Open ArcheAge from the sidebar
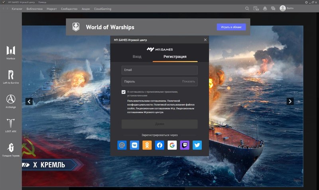 tap(11, 101)
